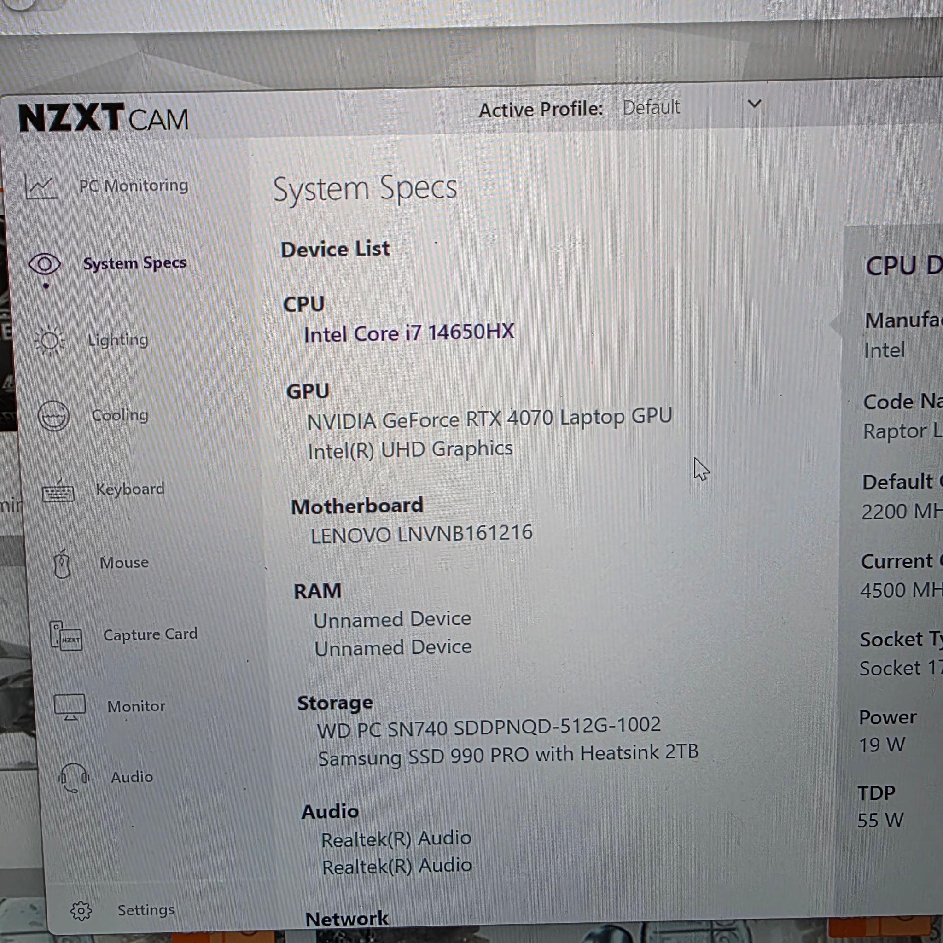The height and width of the screenshot is (943, 943).
Task: Click the Cooling sidebar icon
Action: (54, 416)
